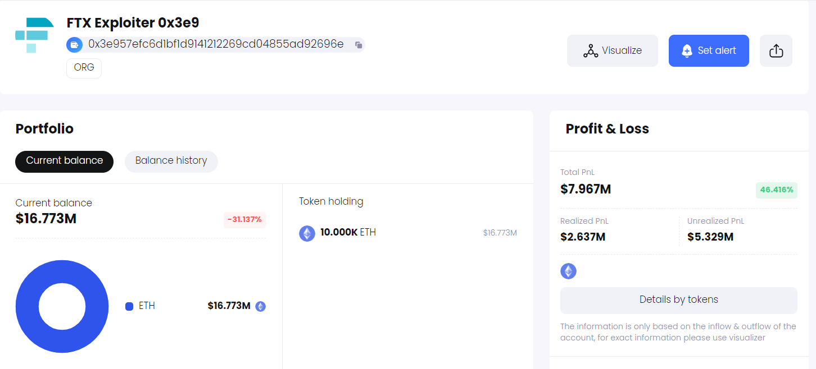Click the 46.416% Total PnL badge
This screenshot has width=816, height=369.
pyautogui.click(x=777, y=190)
